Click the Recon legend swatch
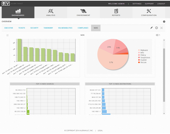The width and height of the screenshot is (170, 134). 139,62
